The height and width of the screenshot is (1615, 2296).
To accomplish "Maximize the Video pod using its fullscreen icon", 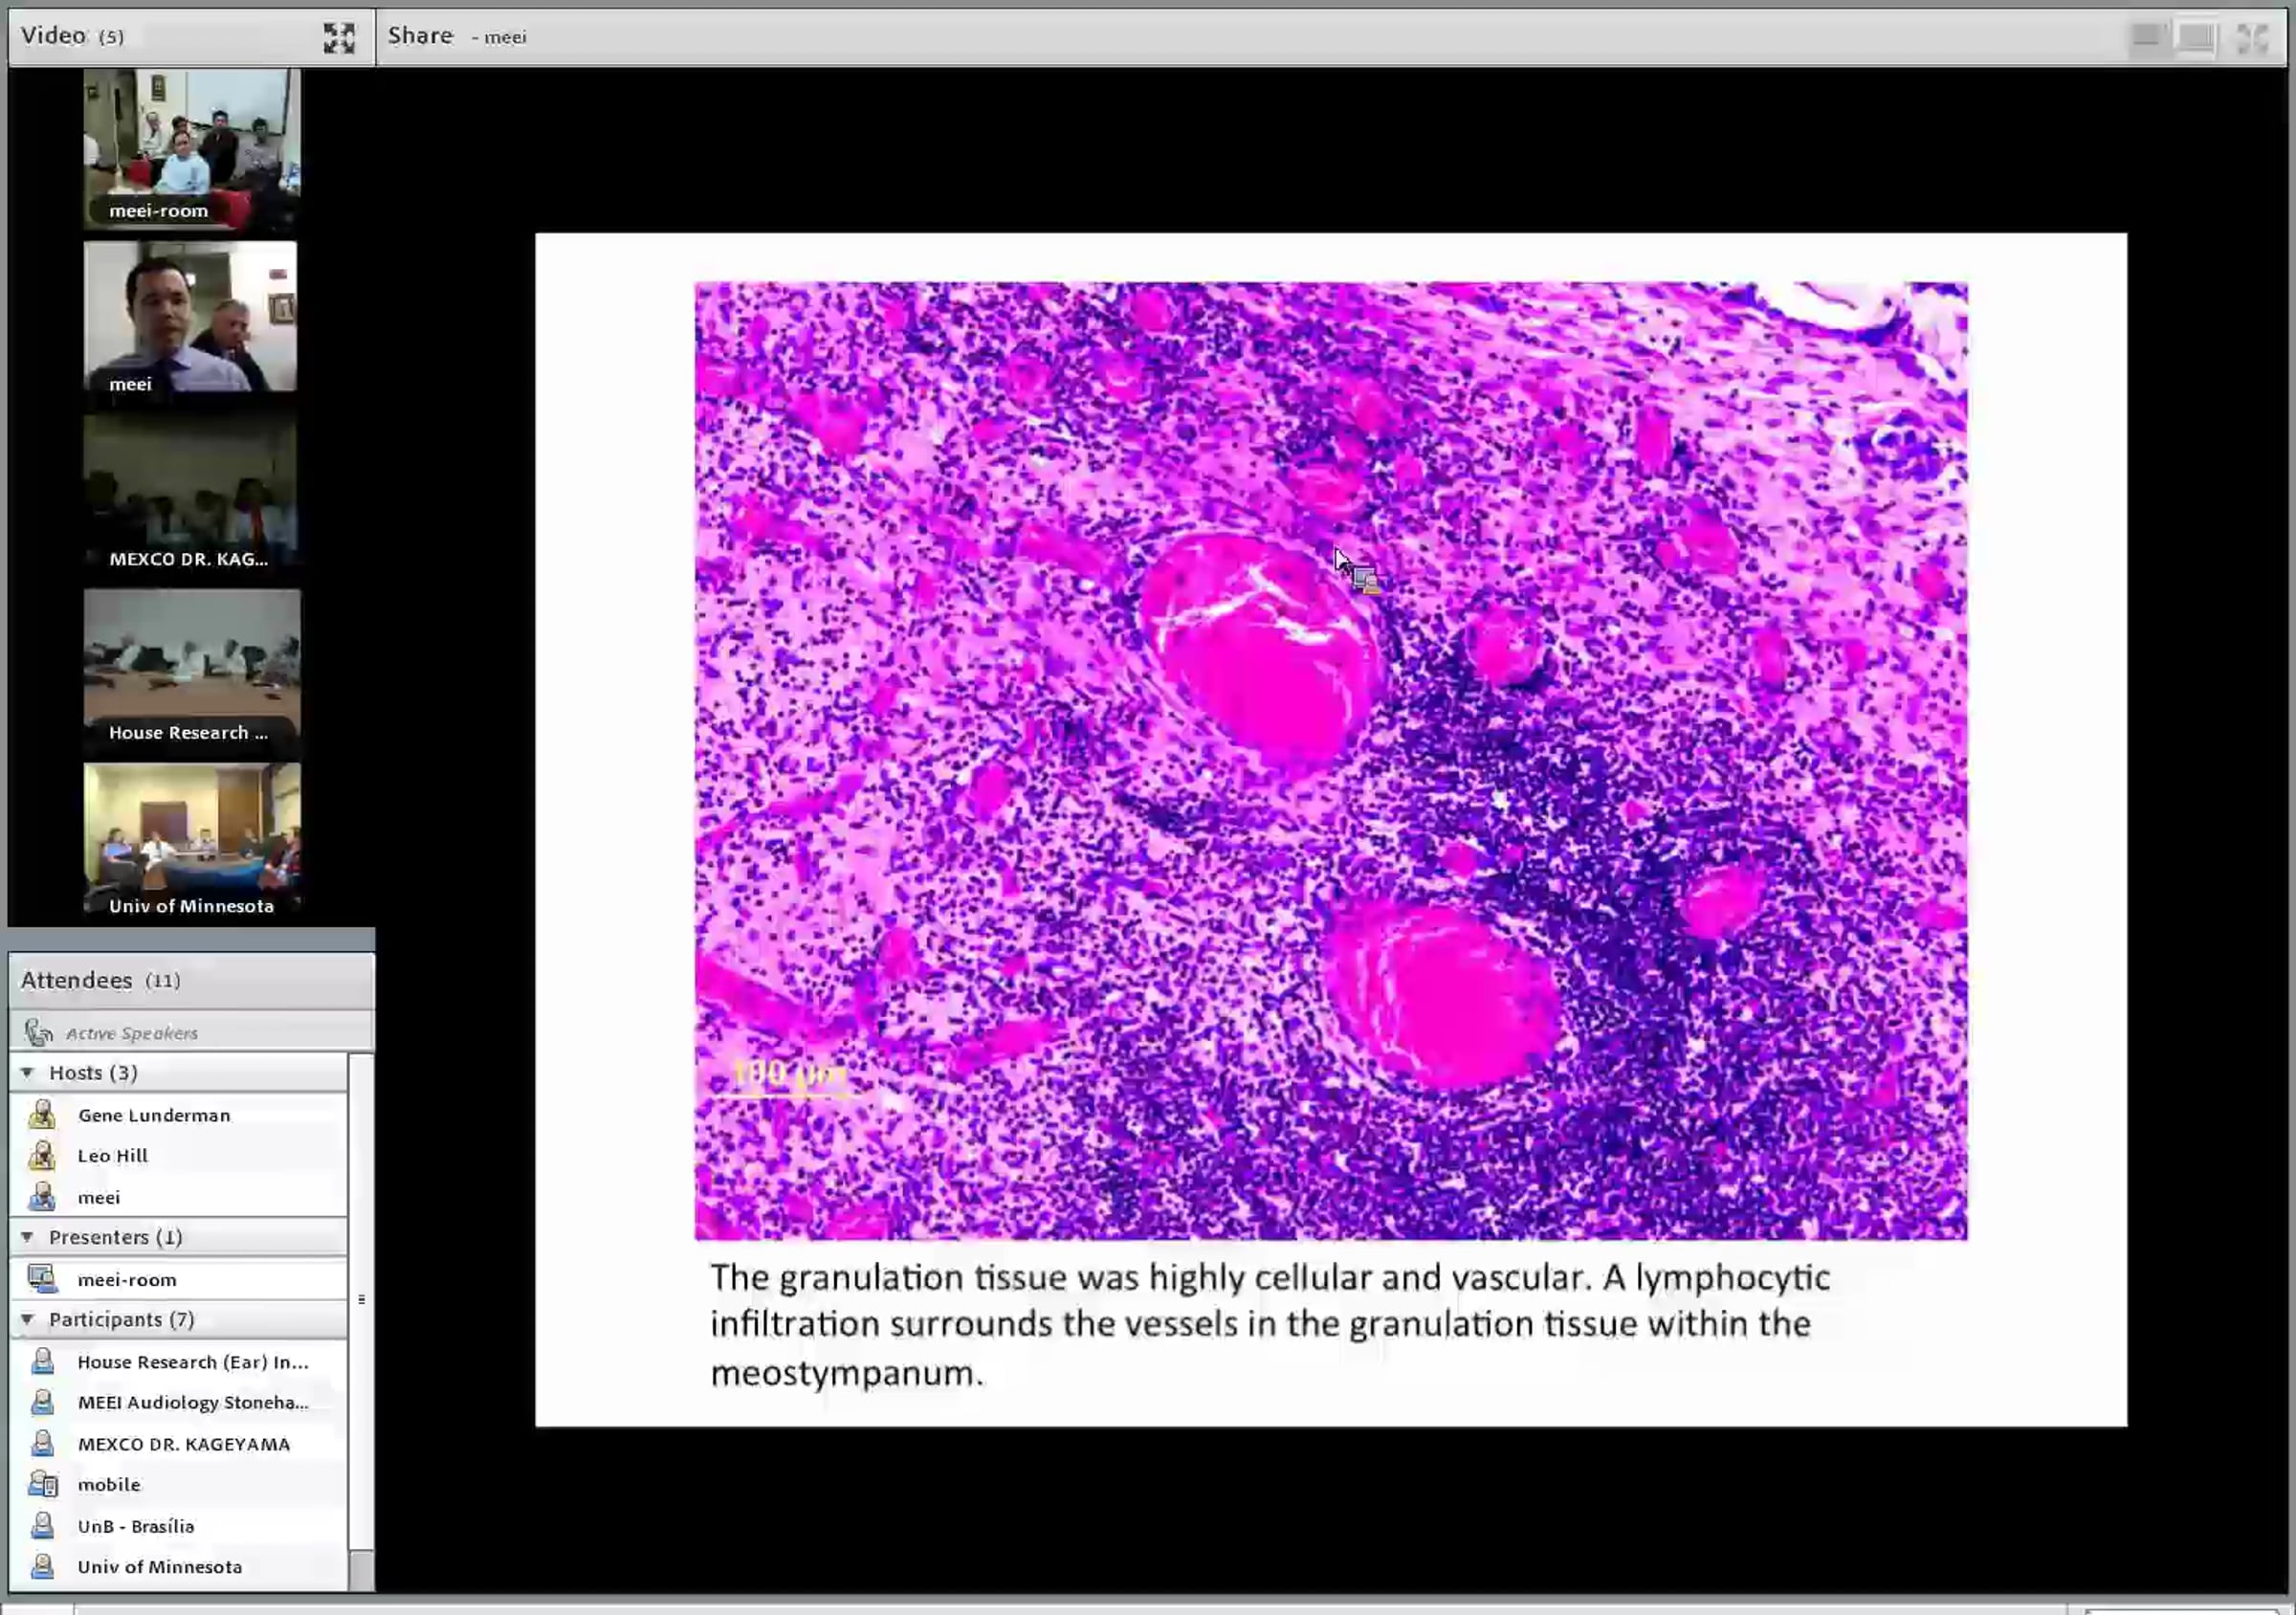I will click(339, 38).
